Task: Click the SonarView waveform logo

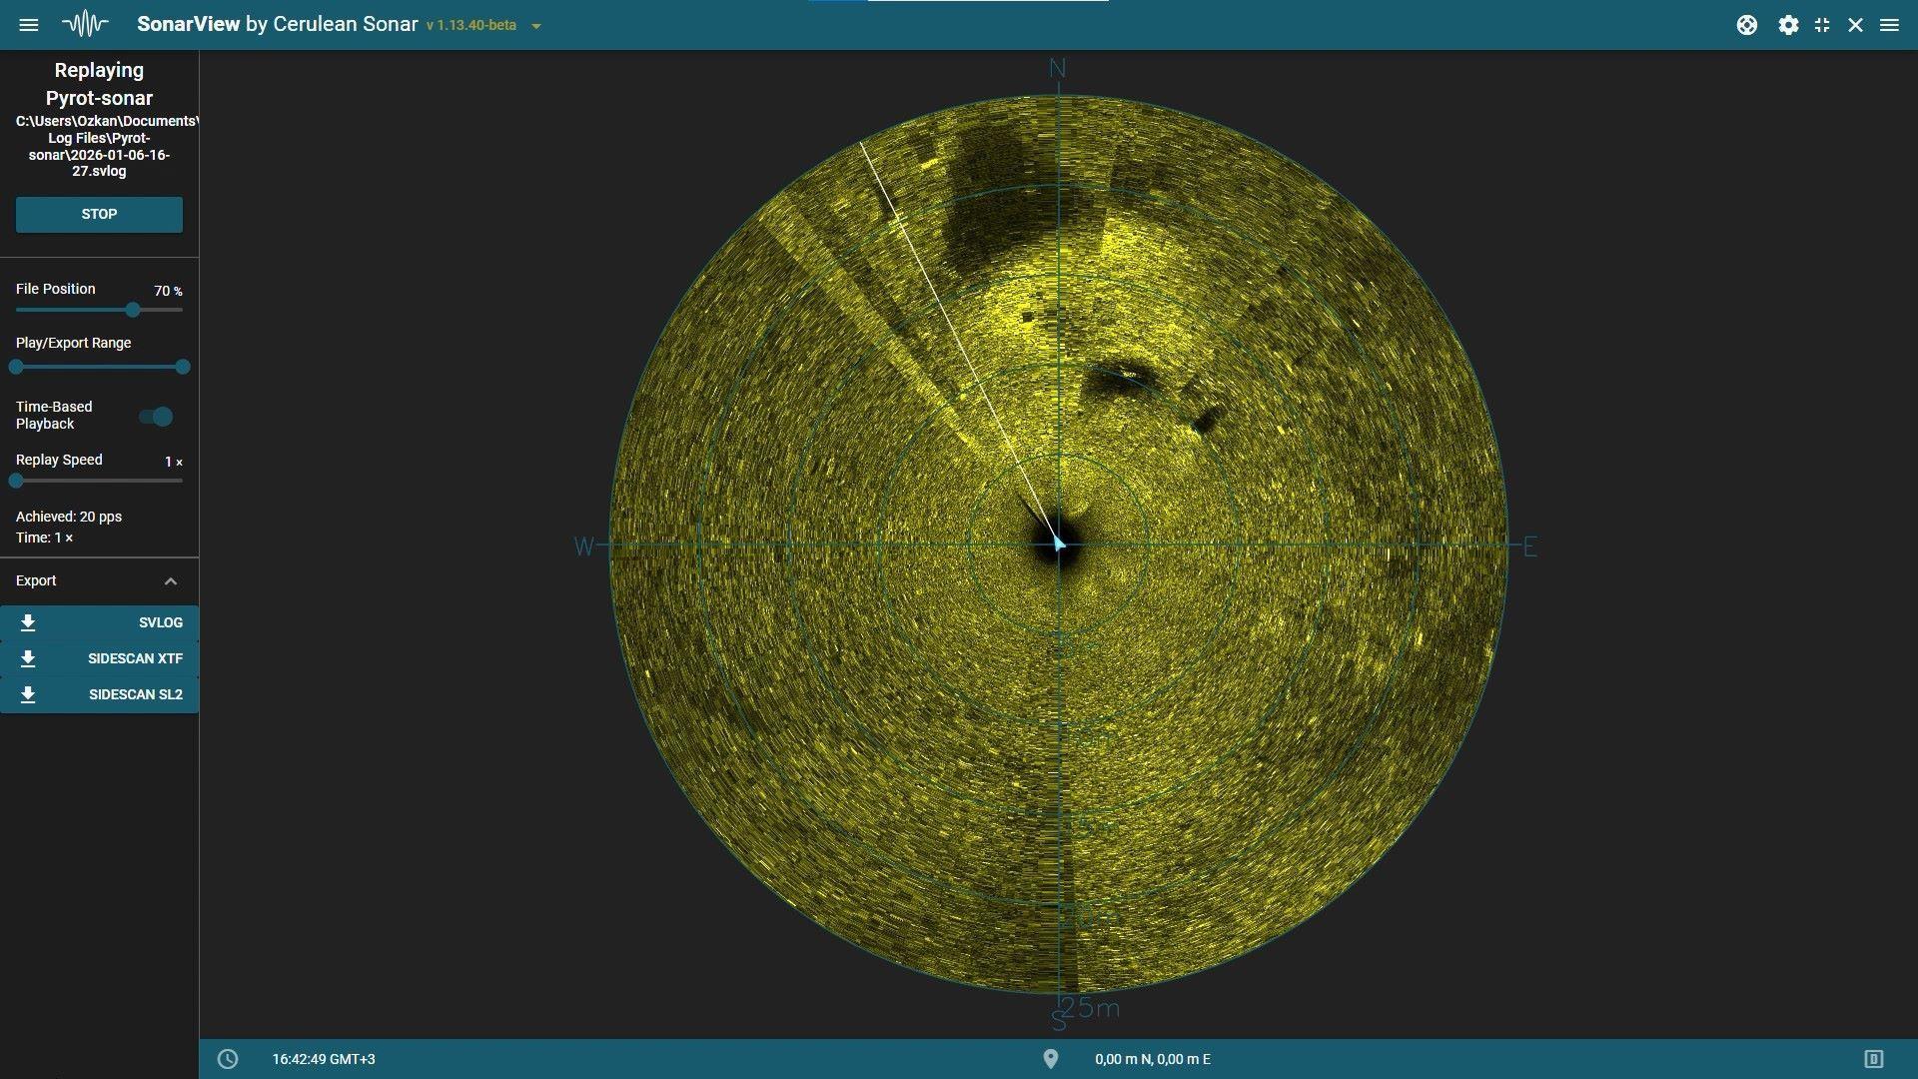Action: click(x=85, y=24)
